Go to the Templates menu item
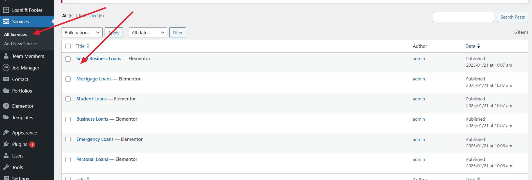The height and width of the screenshot is (180, 532). 22,118
